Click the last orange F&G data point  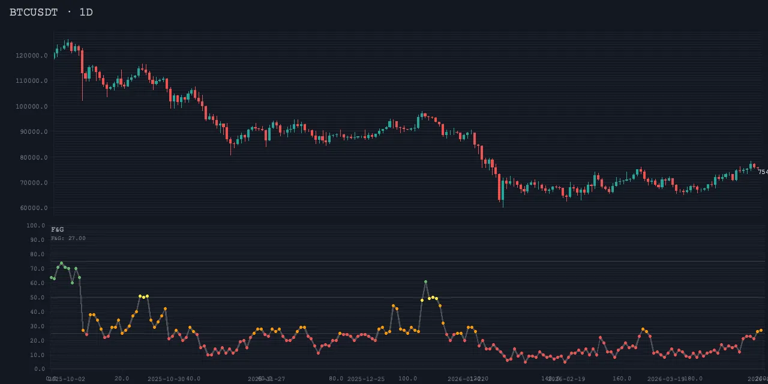(761, 330)
